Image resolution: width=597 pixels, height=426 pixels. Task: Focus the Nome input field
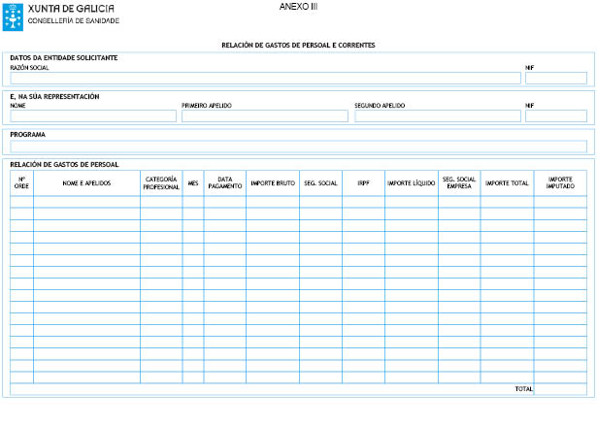93,116
